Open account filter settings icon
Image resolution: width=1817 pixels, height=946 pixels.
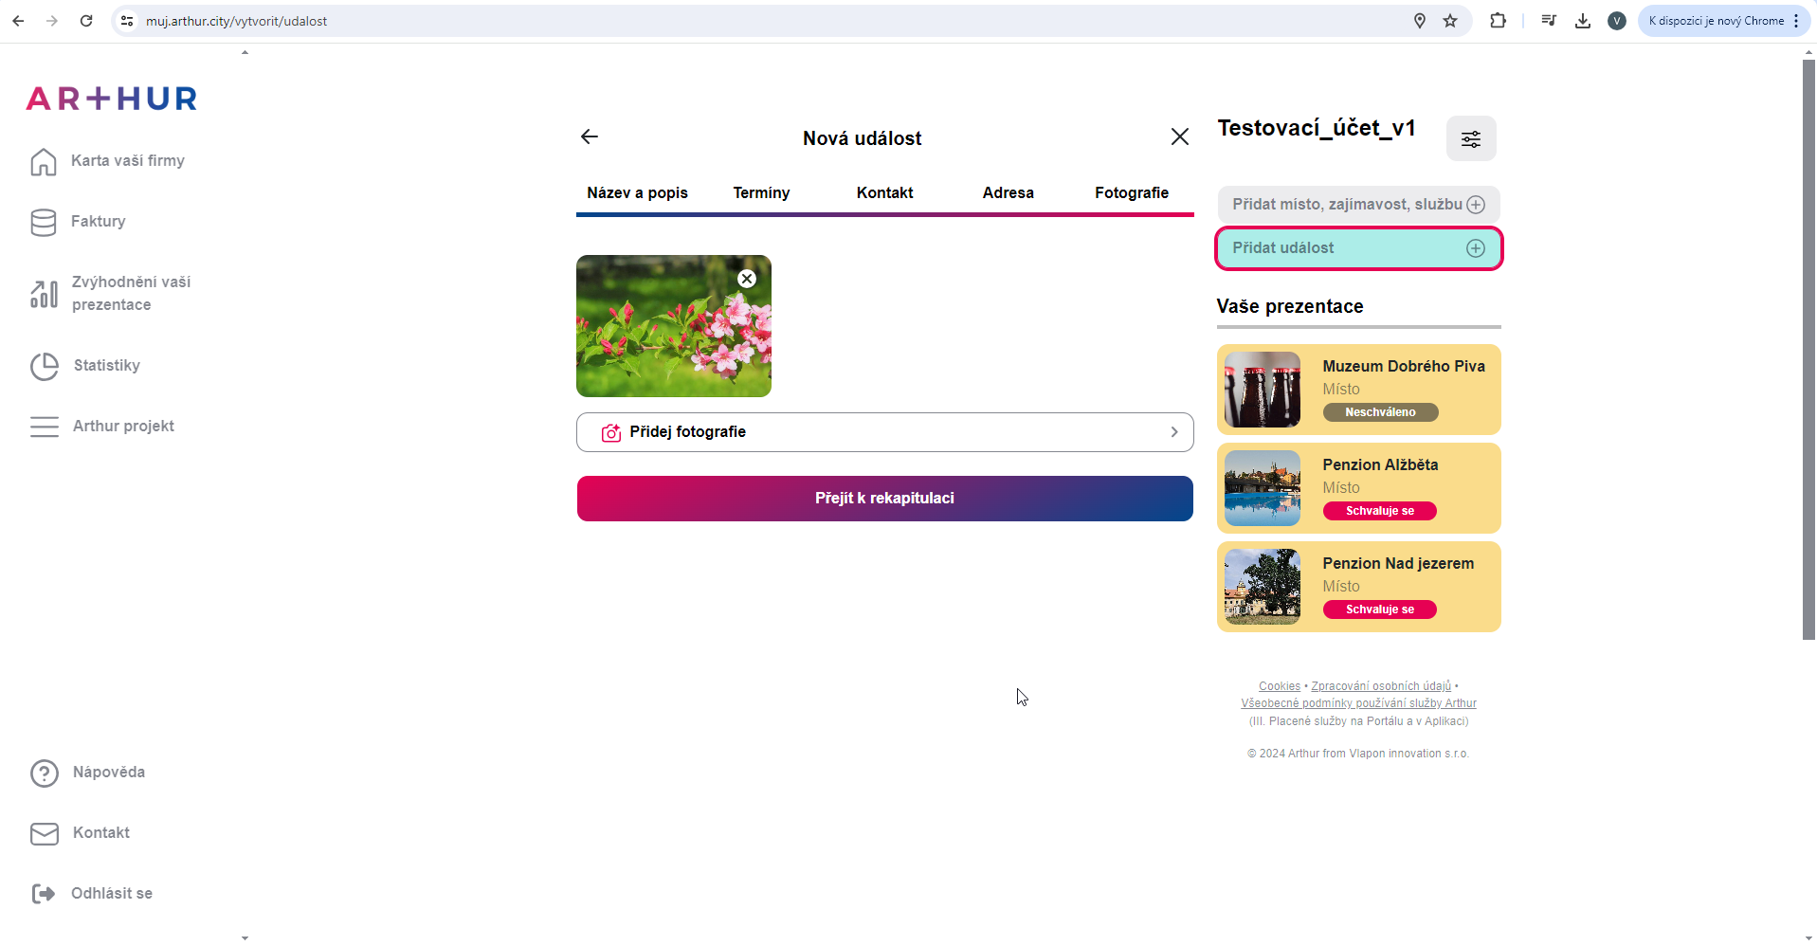coord(1470,139)
